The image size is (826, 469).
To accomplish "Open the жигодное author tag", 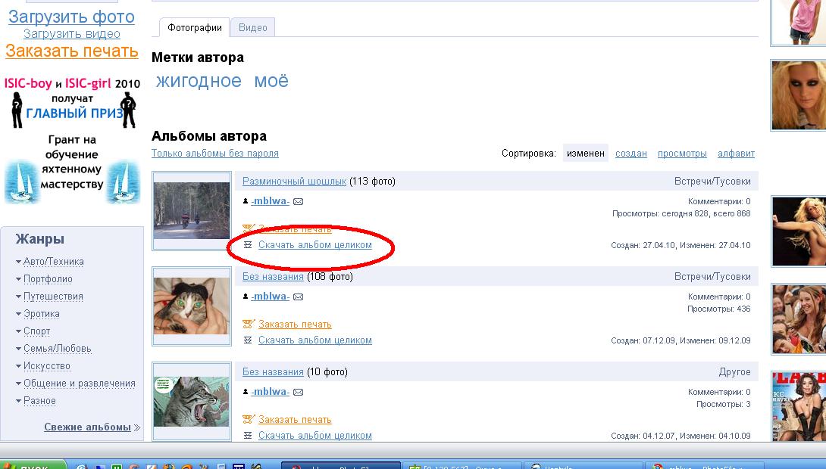I will pos(199,81).
